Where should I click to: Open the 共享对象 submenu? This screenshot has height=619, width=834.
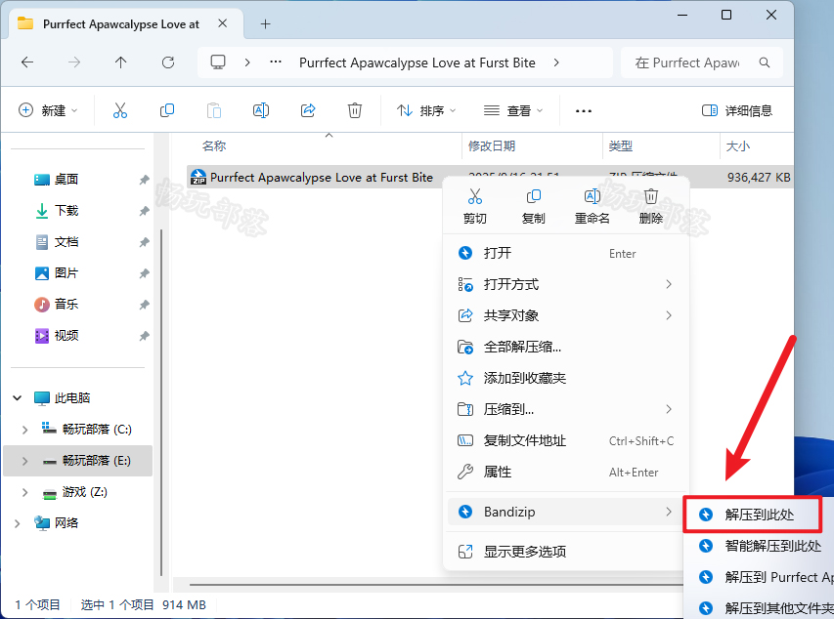coord(566,315)
